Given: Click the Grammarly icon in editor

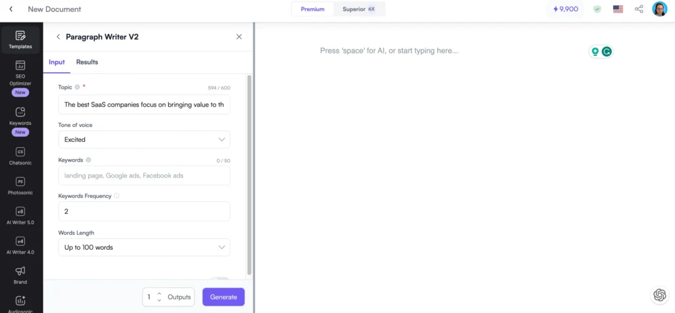Looking at the screenshot, I should (x=606, y=51).
